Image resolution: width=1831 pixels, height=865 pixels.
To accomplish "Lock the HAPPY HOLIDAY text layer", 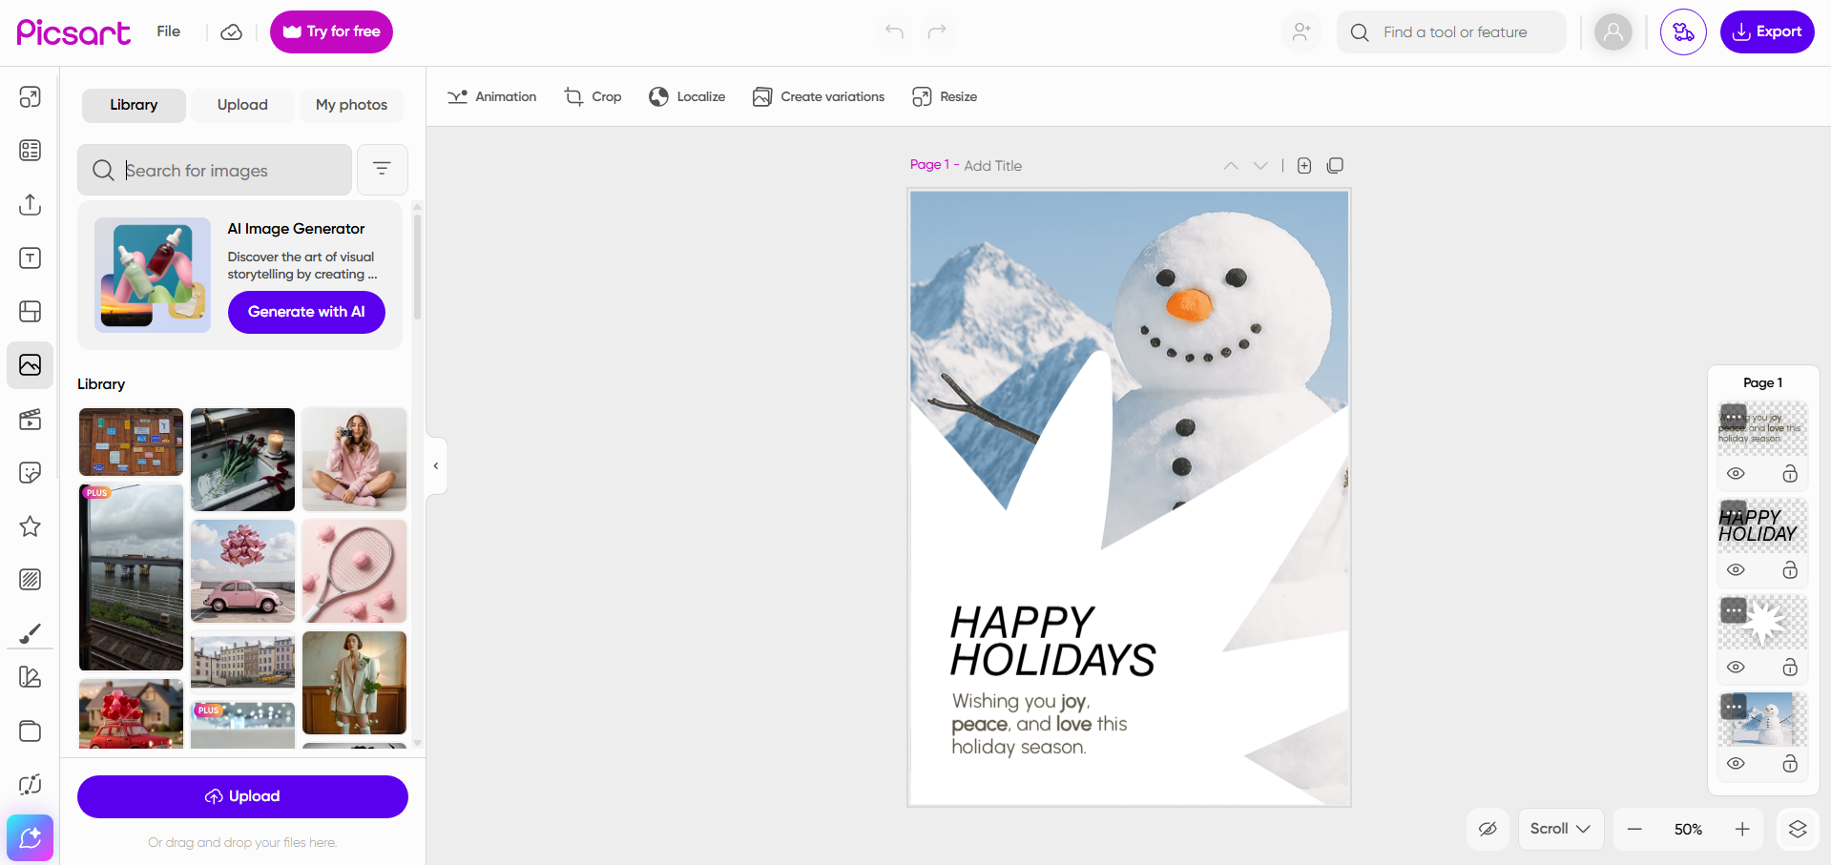I will (x=1790, y=570).
